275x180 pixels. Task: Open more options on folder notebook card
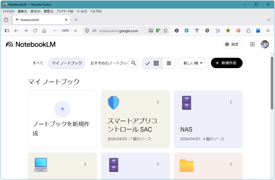pos(231,164)
